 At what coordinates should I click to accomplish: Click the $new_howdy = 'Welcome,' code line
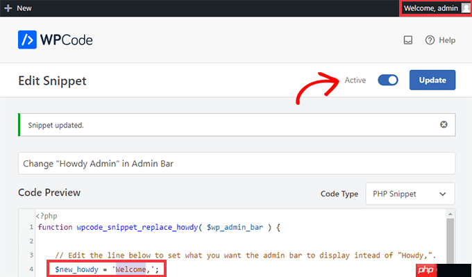107,269
